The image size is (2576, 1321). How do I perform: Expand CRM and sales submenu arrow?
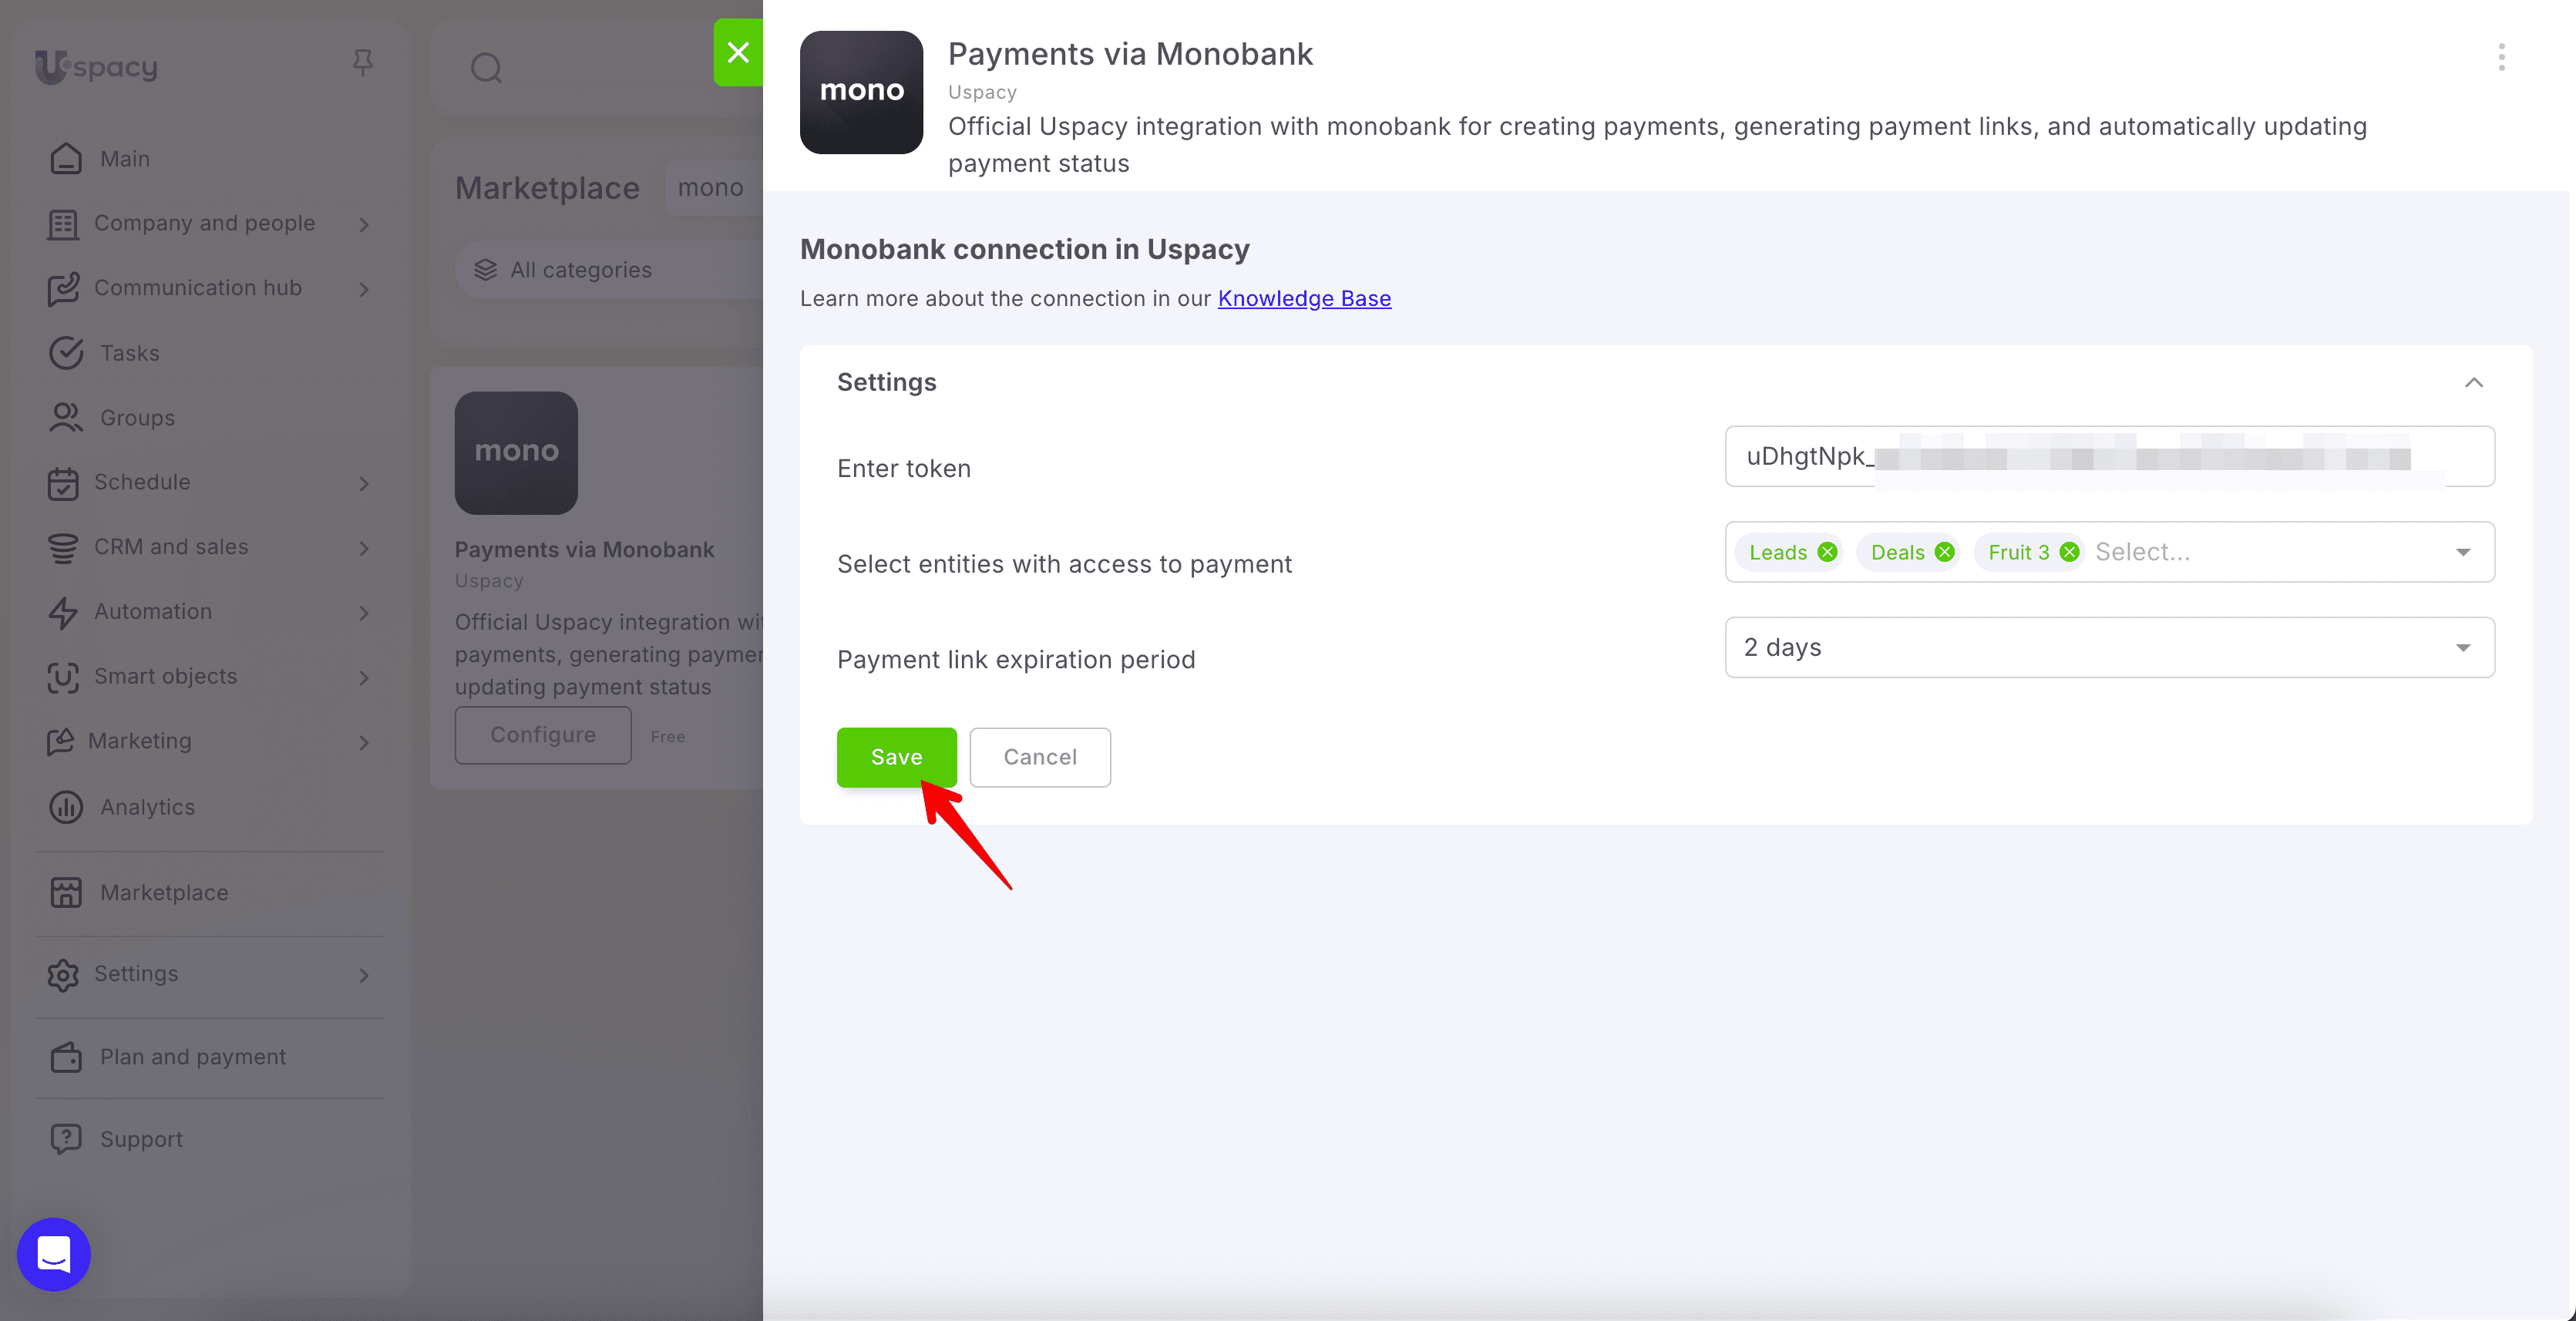click(x=364, y=549)
